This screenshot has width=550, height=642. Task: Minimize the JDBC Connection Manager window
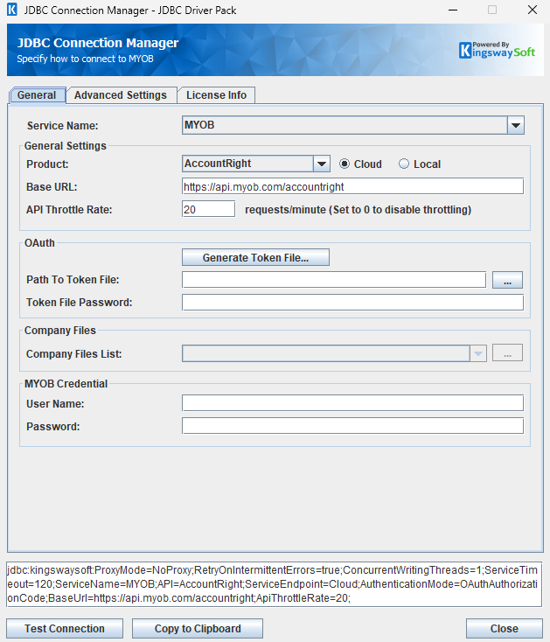click(x=453, y=10)
